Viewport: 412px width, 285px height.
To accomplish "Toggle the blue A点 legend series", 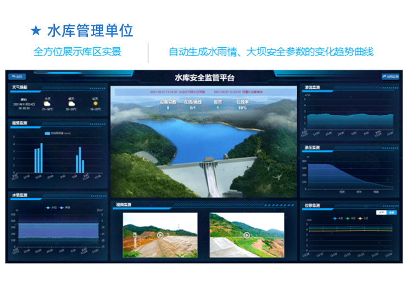I will point(338,219).
